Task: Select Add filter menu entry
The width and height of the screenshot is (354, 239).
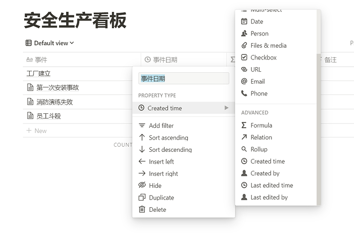Action: 161,126
